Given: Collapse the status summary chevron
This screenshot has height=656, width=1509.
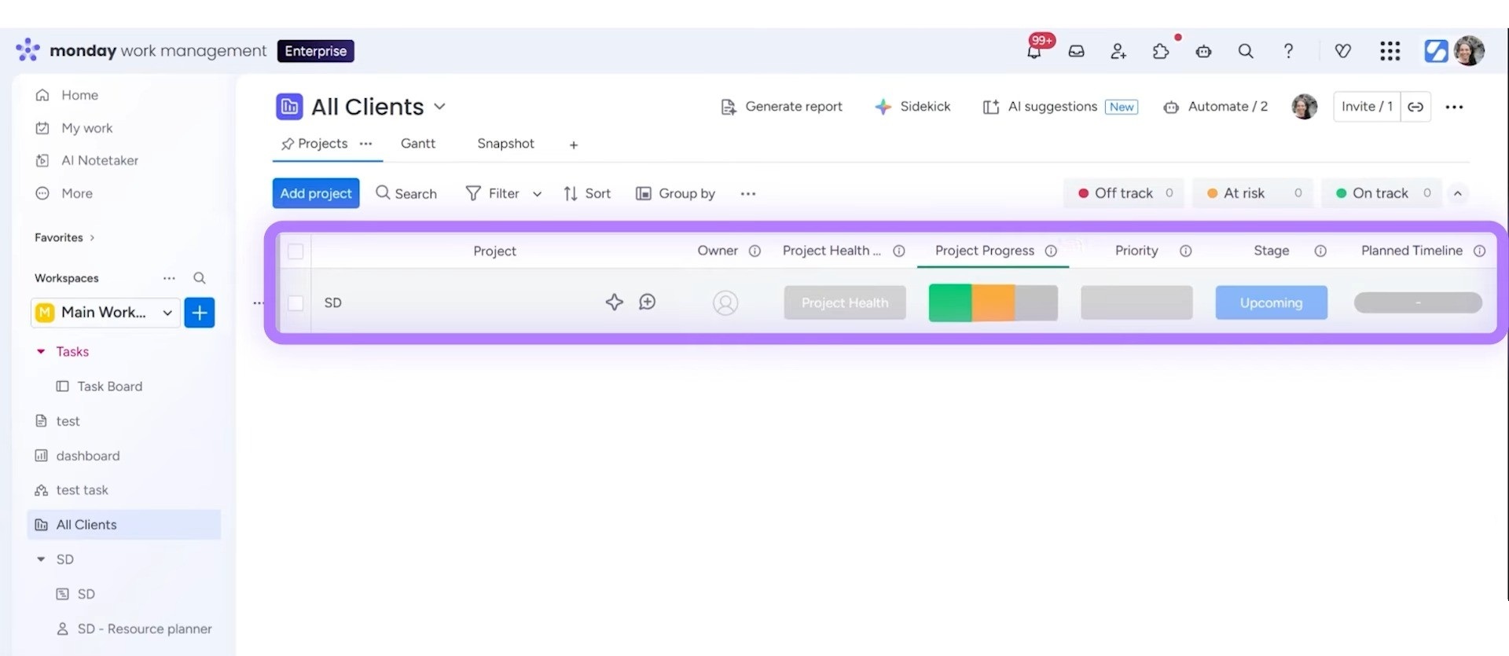Looking at the screenshot, I should 1457,193.
